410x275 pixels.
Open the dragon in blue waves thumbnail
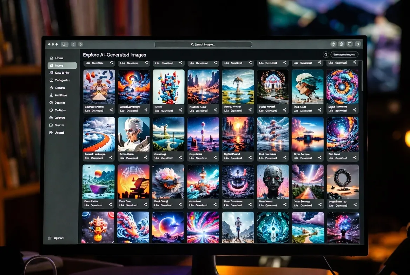click(133, 227)
